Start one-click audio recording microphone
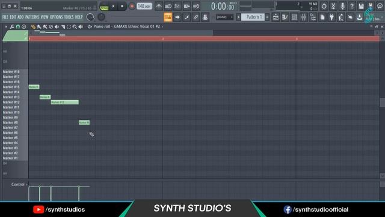The height and width of the screenshot is (217, 385). pos(342,6)
